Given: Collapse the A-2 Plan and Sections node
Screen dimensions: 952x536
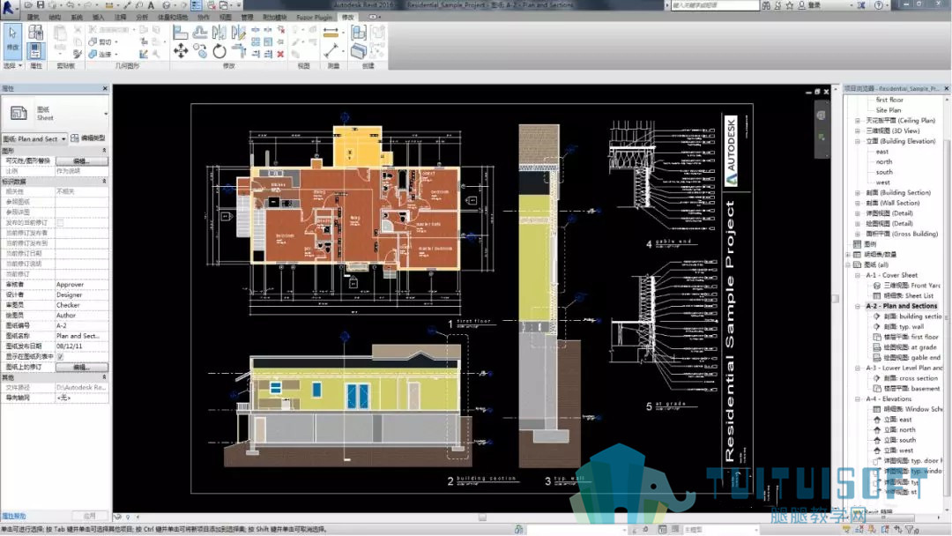Looking at the screenshot, I should point(858,307).
